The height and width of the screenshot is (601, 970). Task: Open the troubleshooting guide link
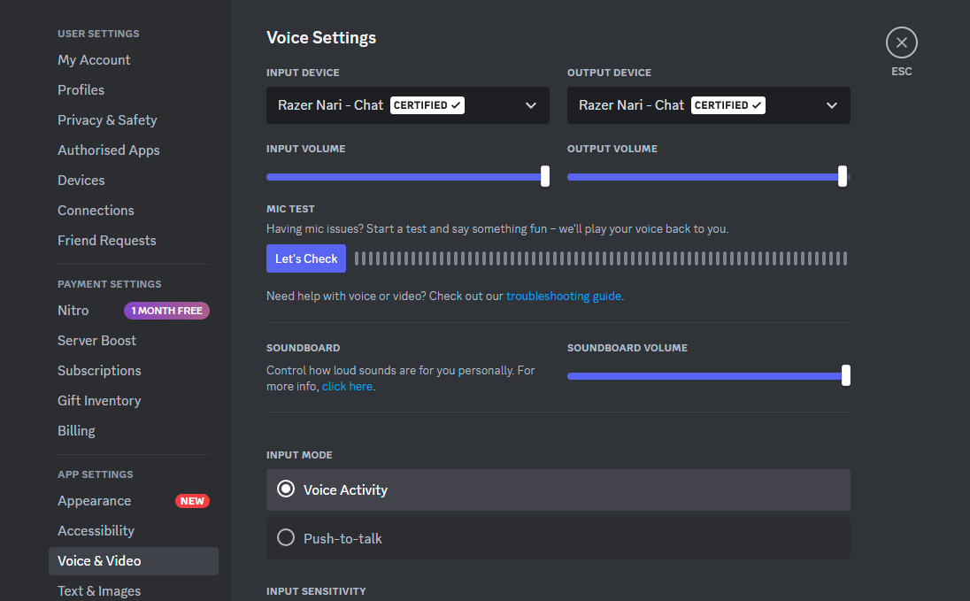pos(563,297)
